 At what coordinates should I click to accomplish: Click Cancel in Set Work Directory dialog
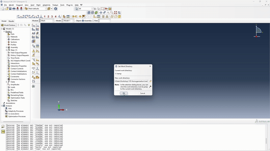pyautogui.click(x=142, y=93)
